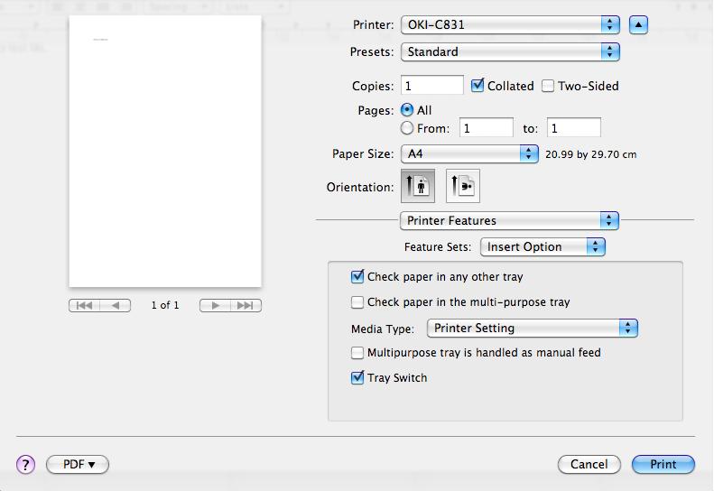Select portrait orientation icon
Image resolution: width=714 pixels, height=491 pixels.
(x=418, y=186)
